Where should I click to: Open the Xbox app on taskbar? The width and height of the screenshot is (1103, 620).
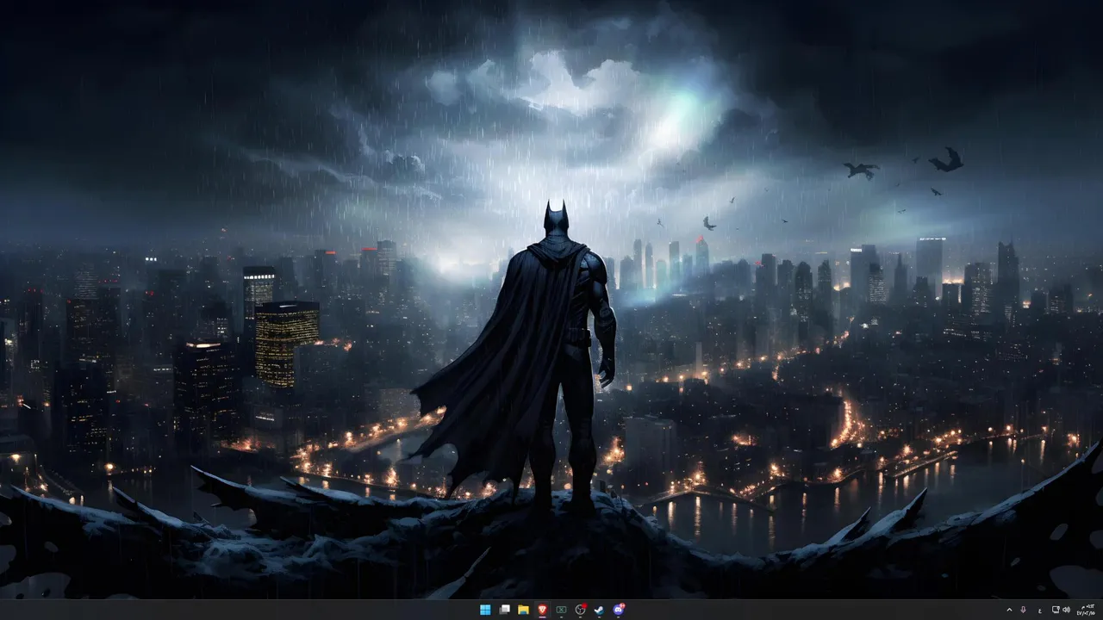[561, 610]
